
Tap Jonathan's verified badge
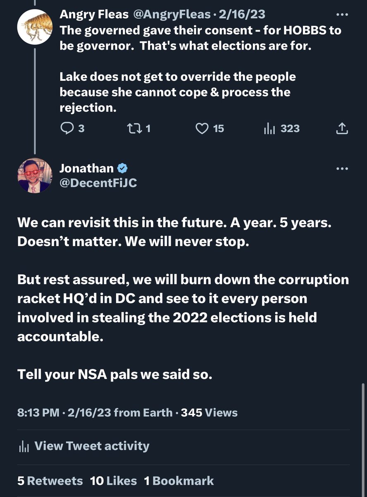pos(123,168)
